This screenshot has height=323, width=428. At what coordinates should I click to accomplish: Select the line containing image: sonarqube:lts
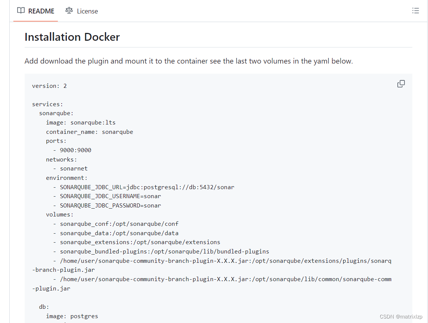[81, 122]
